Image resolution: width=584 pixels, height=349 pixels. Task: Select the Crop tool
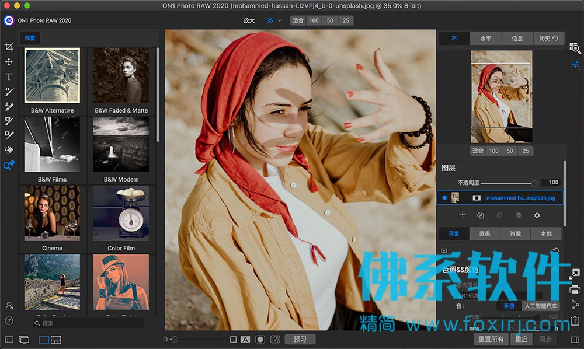pyautogui.click(x=9, y=47)
